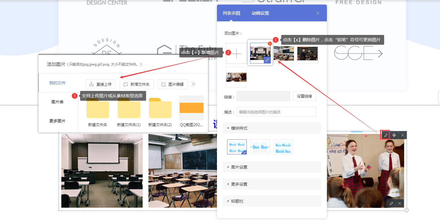The image size is (440, 224).
Task: Click the CGE arrow logo
Action: pyautogui.click(x=358, y=53)
